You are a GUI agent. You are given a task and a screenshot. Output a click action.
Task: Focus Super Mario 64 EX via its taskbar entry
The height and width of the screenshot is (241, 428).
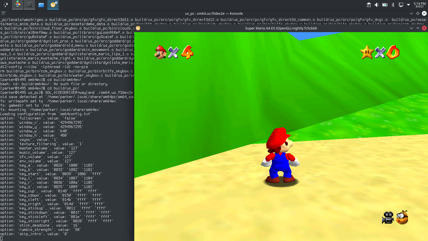pos(53,5)
